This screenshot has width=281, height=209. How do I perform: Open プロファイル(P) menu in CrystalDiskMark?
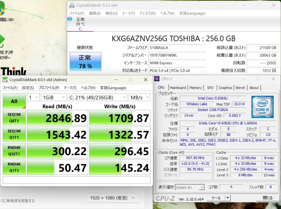click(x=49, y=88)
